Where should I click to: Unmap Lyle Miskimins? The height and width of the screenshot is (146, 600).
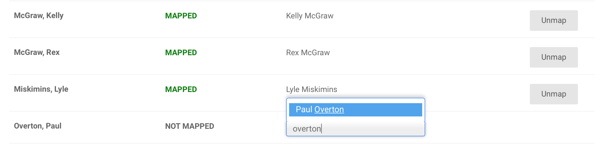pyautogui.click(x=553, y=94)
